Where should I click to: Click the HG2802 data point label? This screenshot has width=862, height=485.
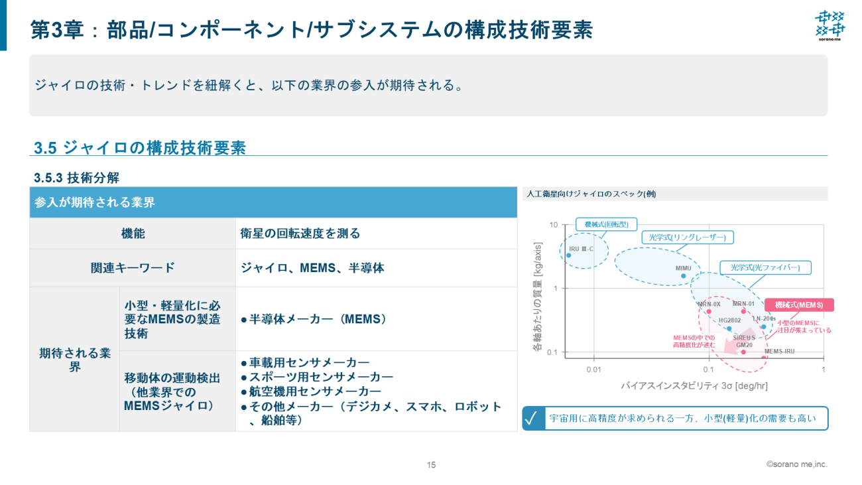pyautogui.click(x=729, y=320)
